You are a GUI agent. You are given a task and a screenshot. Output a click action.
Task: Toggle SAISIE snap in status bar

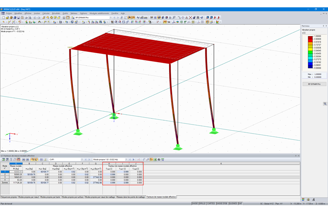195,204
